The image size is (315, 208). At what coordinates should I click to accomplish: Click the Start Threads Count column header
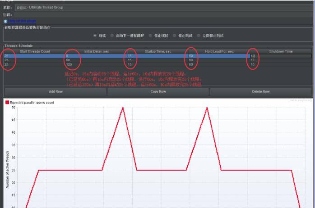(x=35, y=51)
